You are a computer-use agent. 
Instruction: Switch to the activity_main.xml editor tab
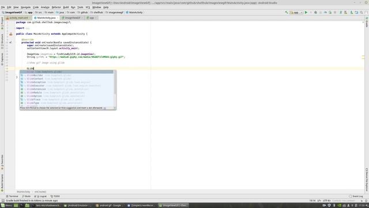18,18
